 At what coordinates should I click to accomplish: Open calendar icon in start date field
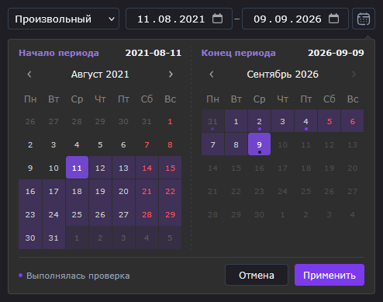(x=217, y=19)
